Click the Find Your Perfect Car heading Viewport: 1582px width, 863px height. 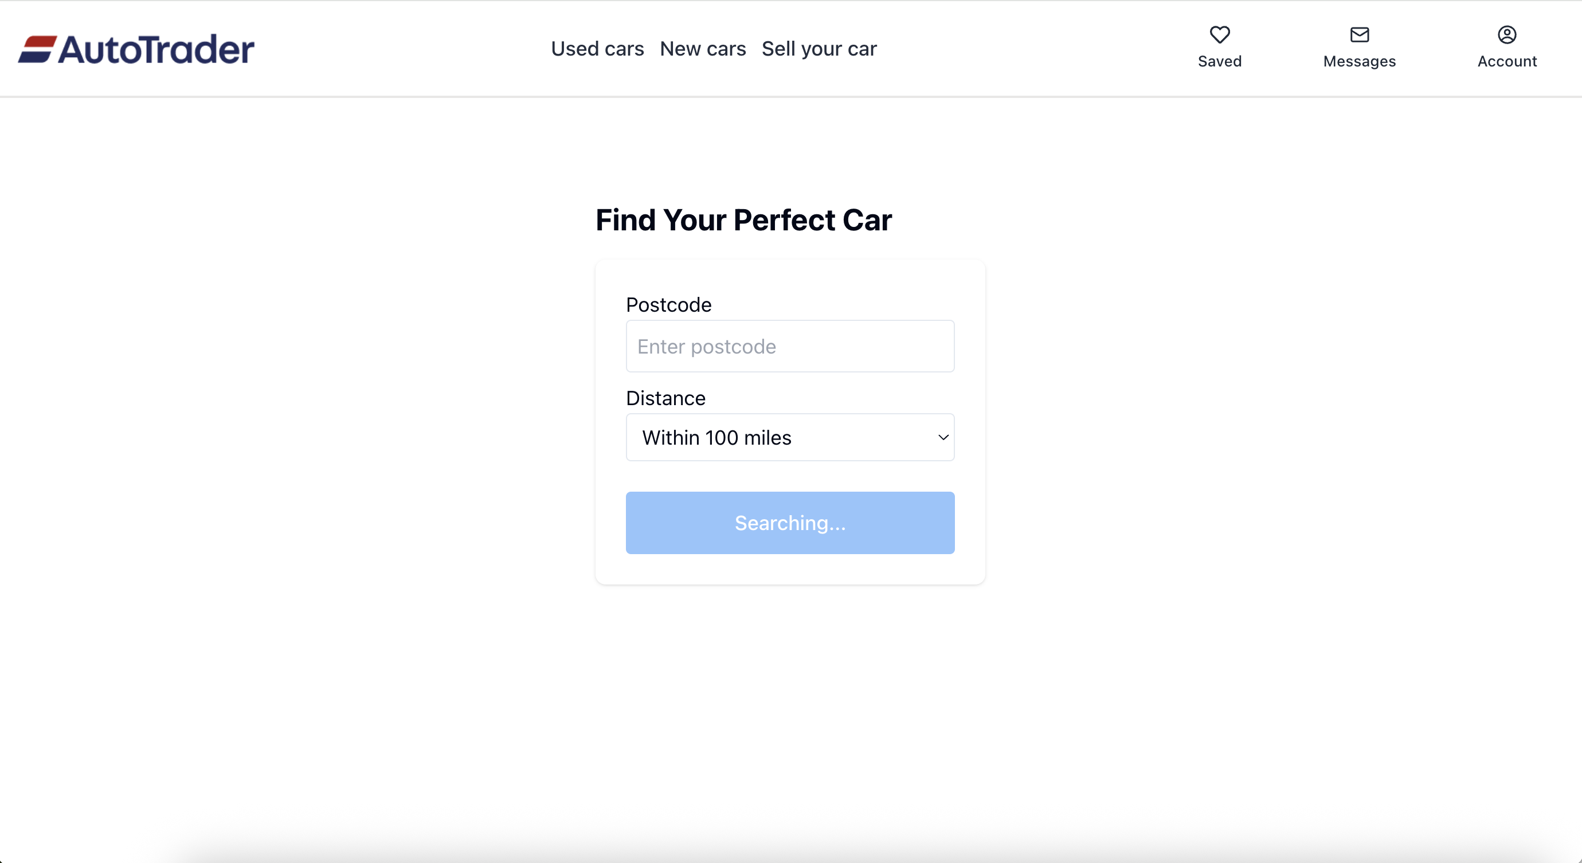tap(743, 219)
